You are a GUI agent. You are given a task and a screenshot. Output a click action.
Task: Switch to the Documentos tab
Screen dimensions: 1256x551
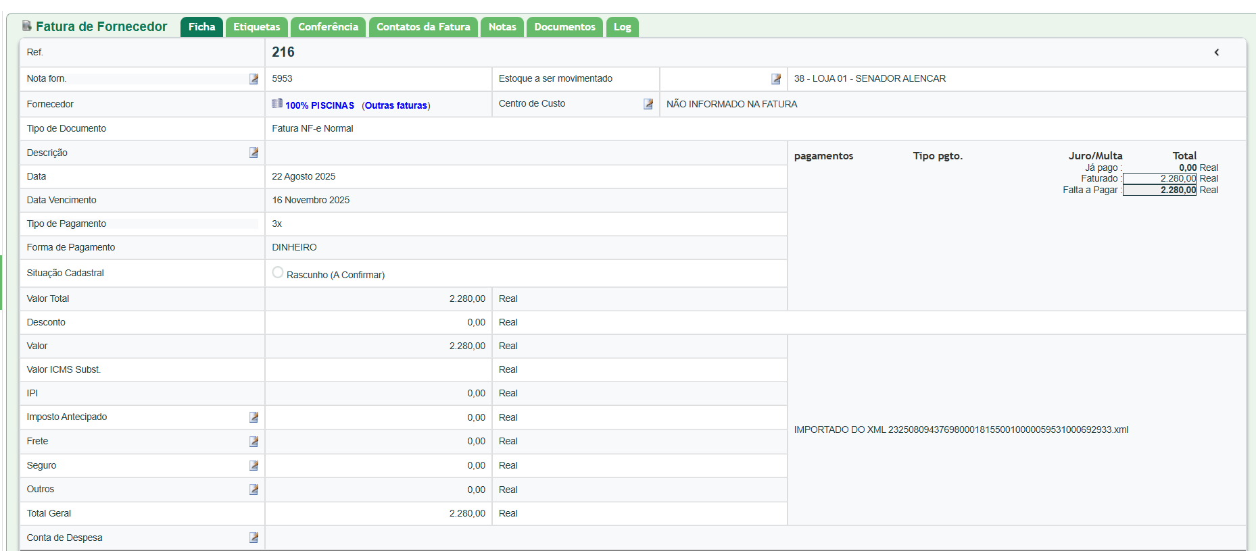pyautogui.click(x=564, y=27)
